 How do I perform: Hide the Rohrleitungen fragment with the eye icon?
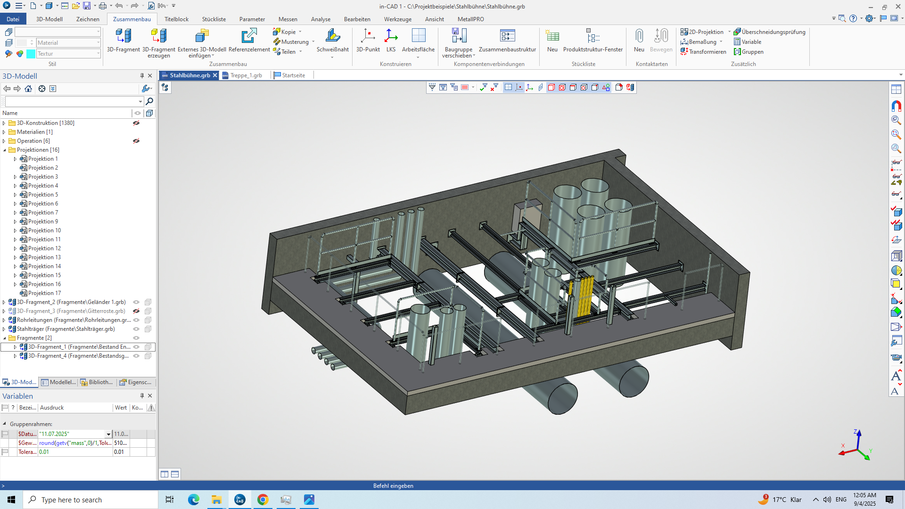point(136,320)
